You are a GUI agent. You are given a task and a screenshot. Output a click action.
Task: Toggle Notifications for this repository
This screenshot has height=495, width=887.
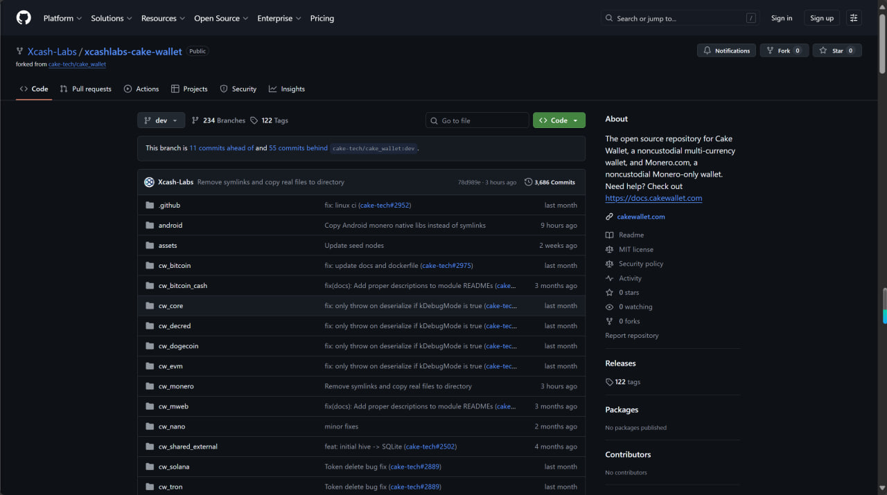(726, 51)
